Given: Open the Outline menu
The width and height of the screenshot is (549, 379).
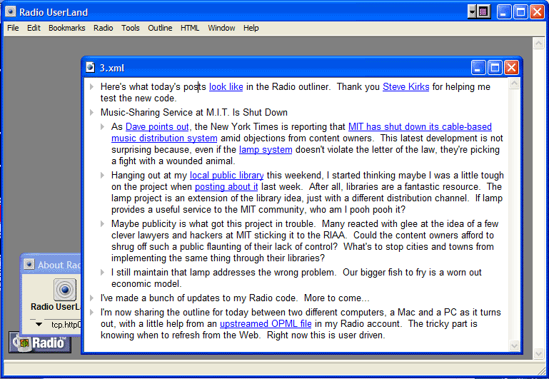Looking at the screenshot, I should (160, 28).
